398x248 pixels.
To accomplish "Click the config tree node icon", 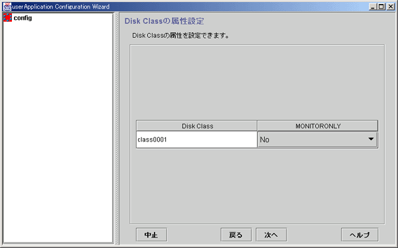I will click(7, 18).
